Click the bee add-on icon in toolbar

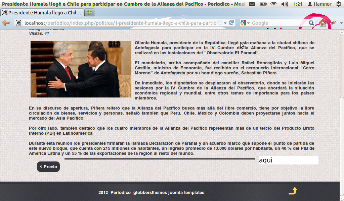click(x=334, y=23)
